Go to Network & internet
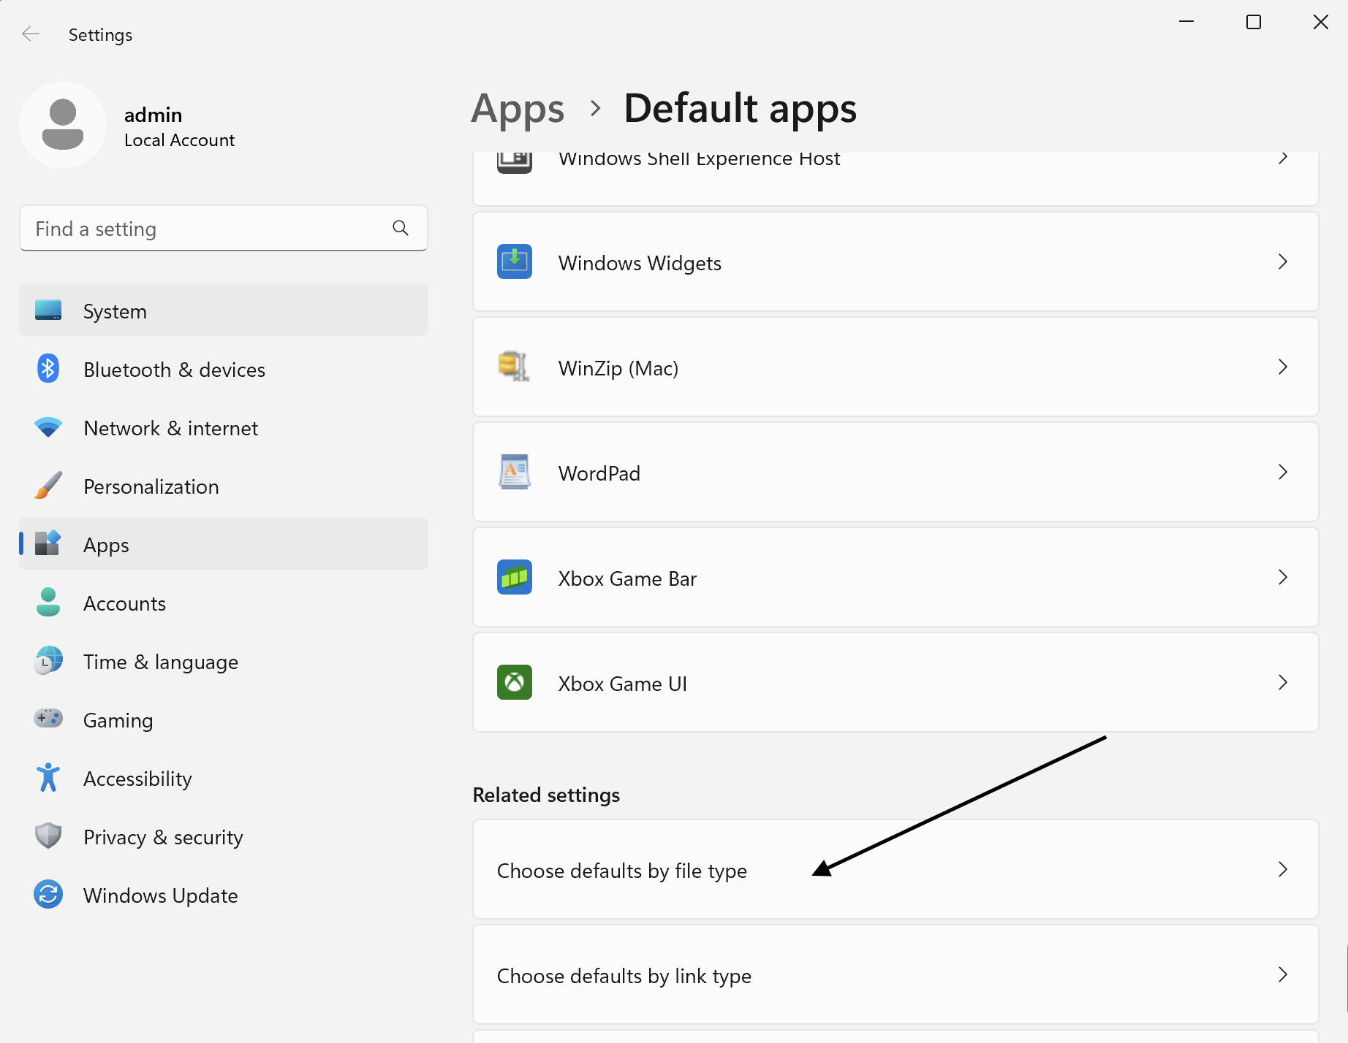 [x=224, y=427]
